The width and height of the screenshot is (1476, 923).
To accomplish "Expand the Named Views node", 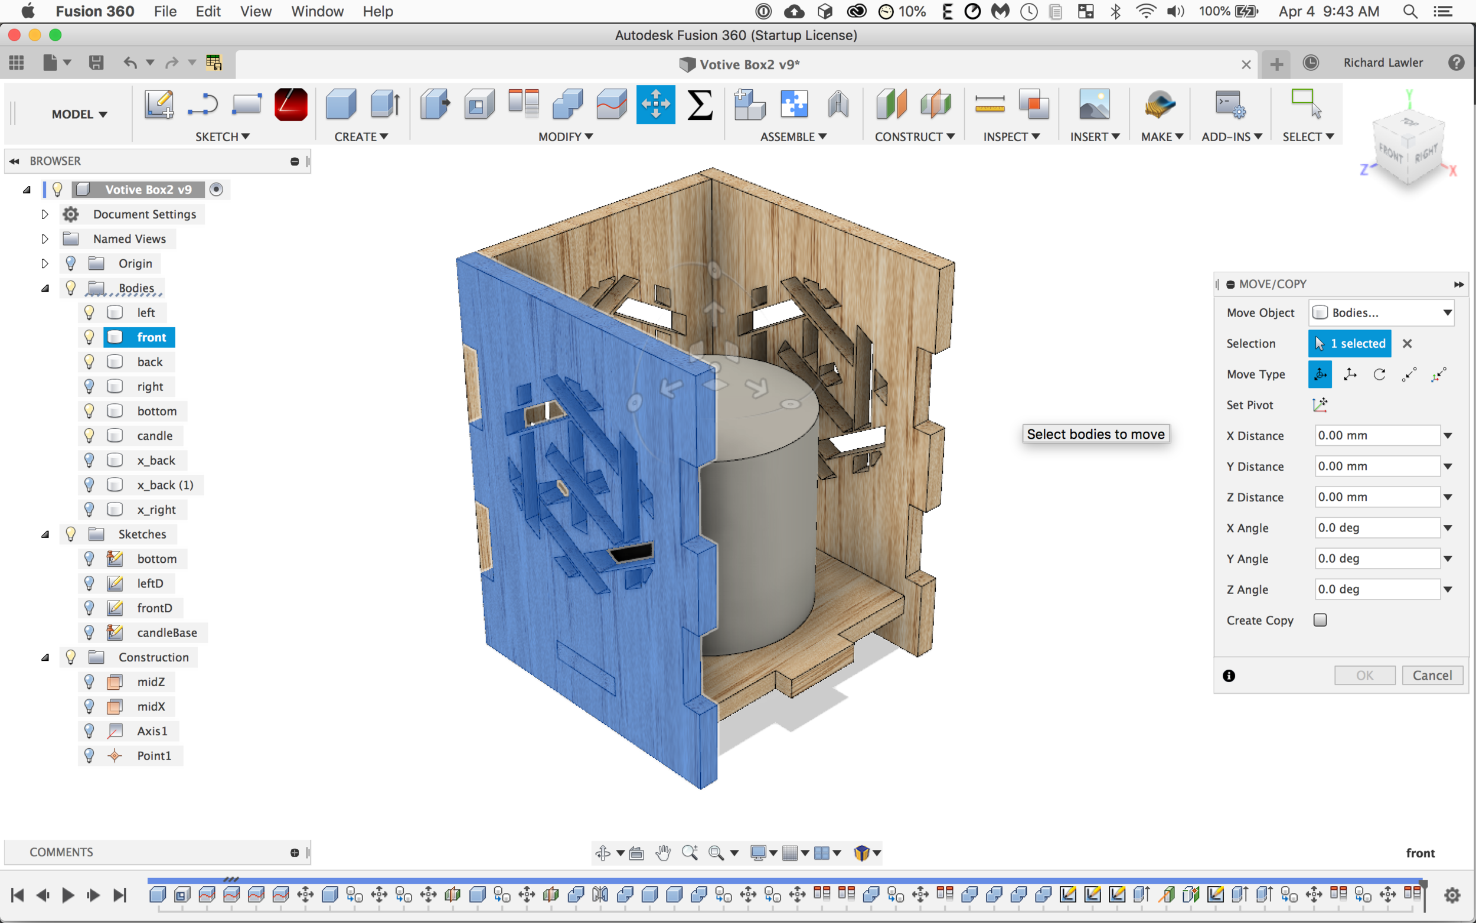I will coord(44,239).
